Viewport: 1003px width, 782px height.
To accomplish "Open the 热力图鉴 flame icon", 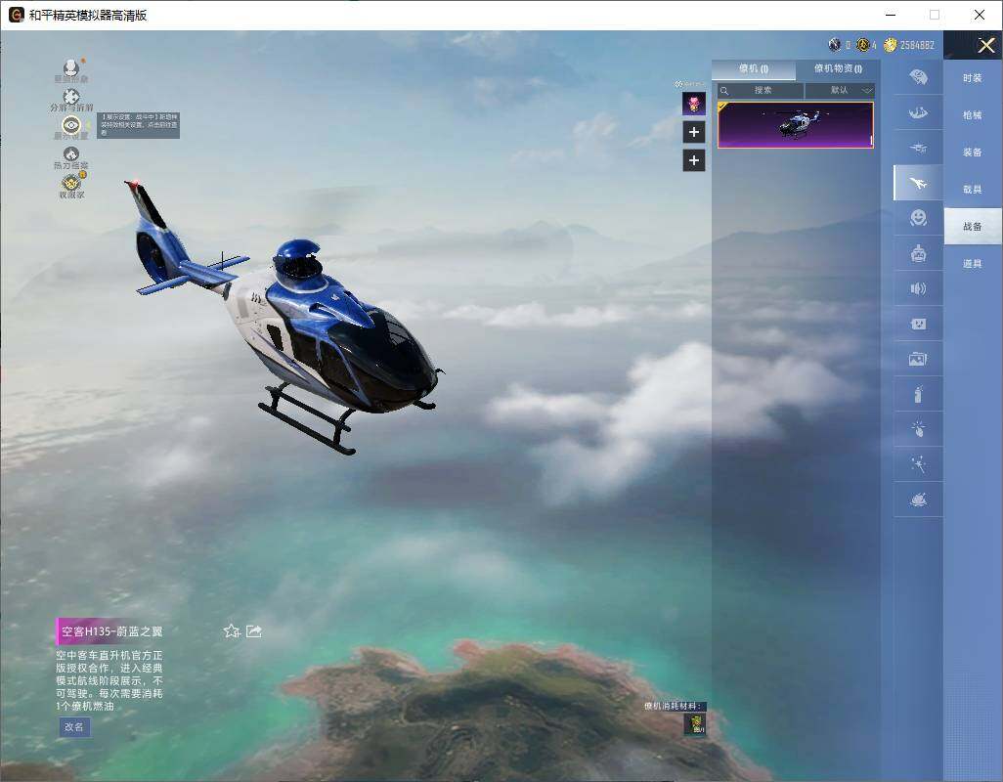I will coord(71,154).
